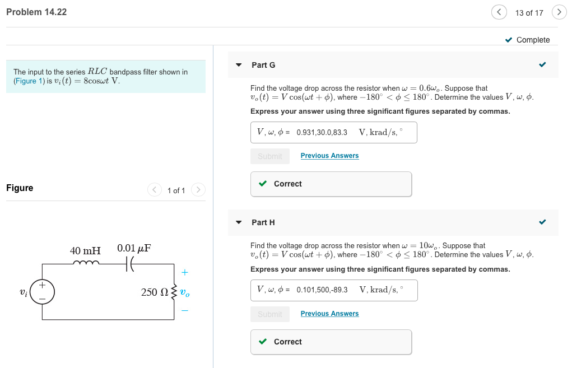The height and width of the screenshot is (368, 572).
Task: Click the circuit diagram figure
Action: 106,283
